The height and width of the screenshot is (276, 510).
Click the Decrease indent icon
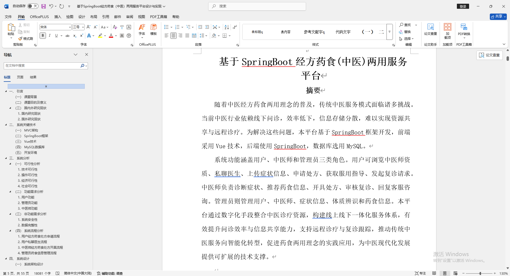click(x=200, y=27)
